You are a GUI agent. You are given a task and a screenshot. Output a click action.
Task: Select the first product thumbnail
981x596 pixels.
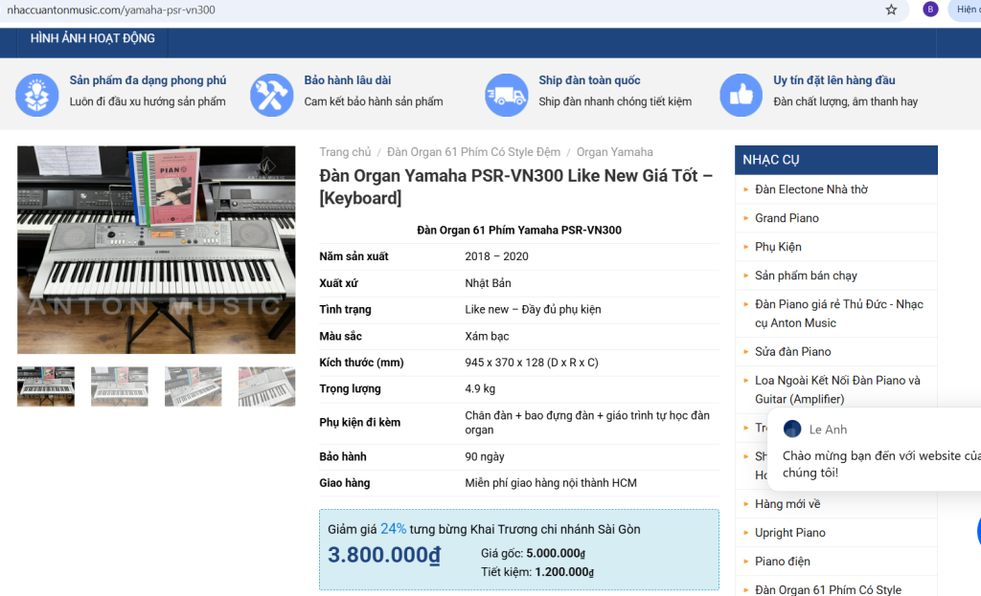(46, 386)
